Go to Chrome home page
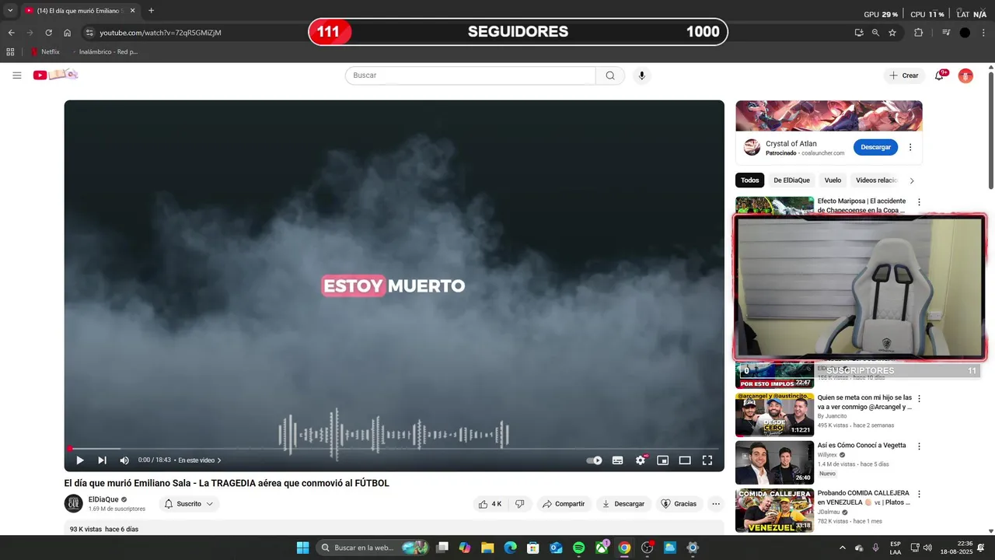The image size is (995, 560). click(68, 33)
